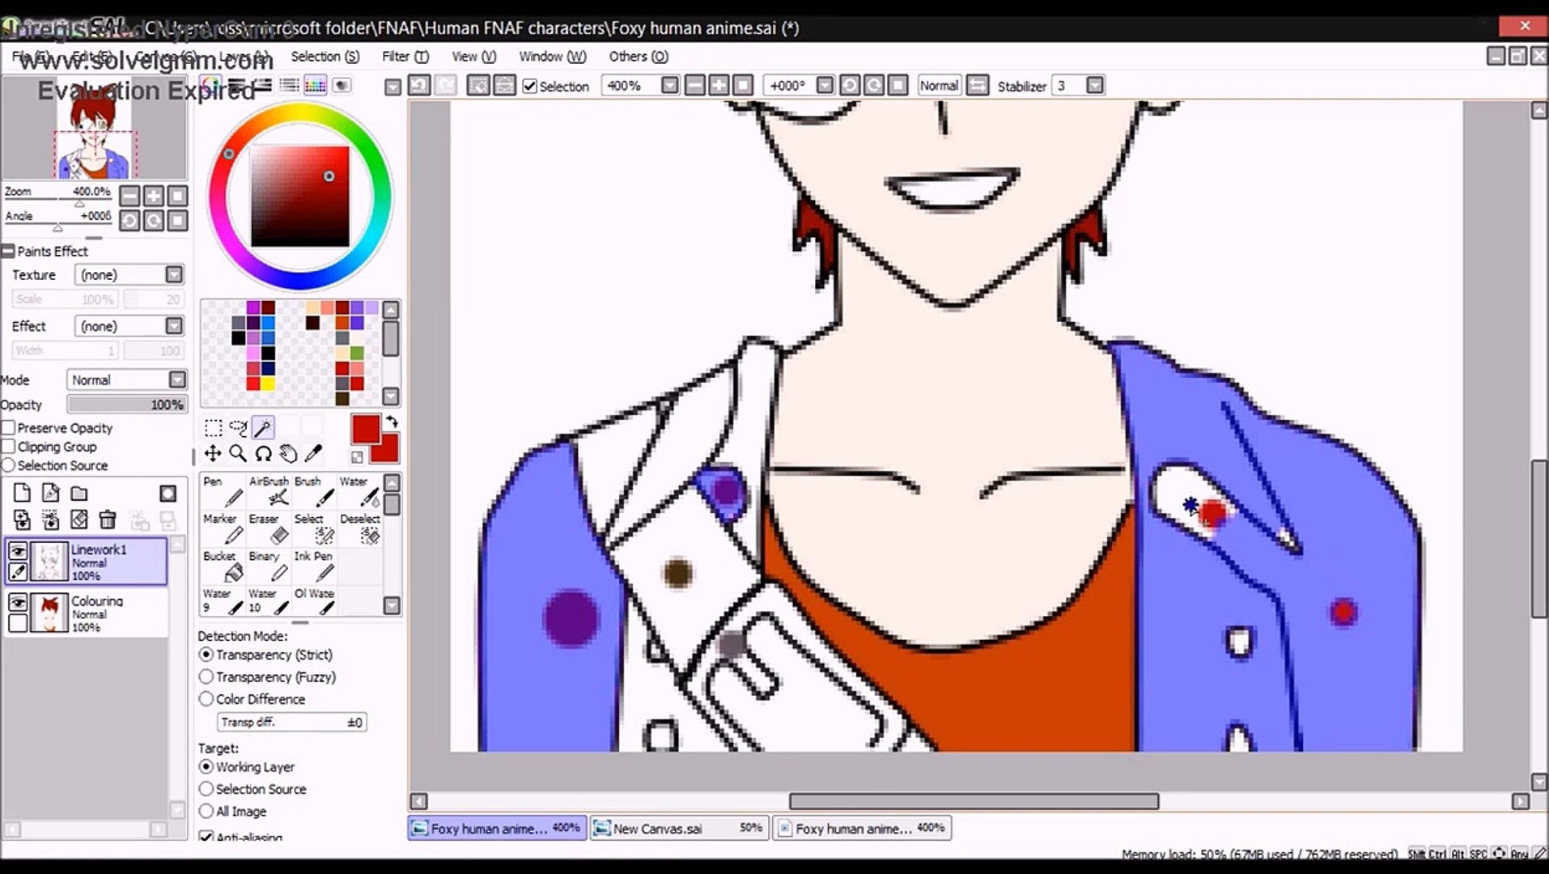
Task: Create a new normal layer
Action: (x=22, y=493)
